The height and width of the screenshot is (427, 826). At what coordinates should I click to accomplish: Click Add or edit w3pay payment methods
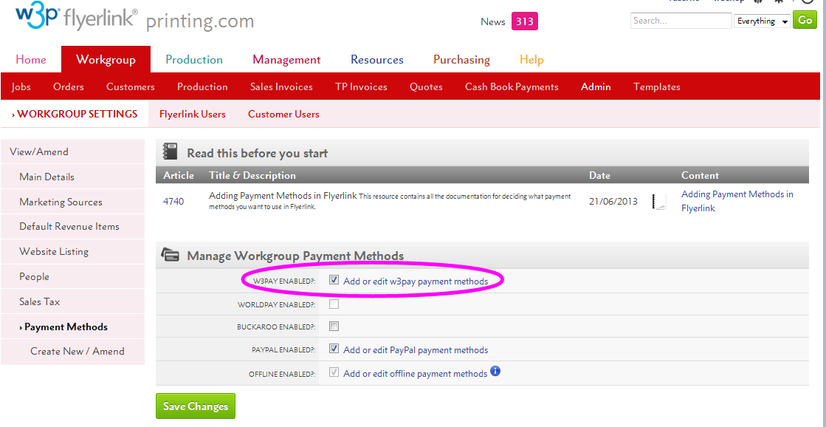(x=416, y=281)
